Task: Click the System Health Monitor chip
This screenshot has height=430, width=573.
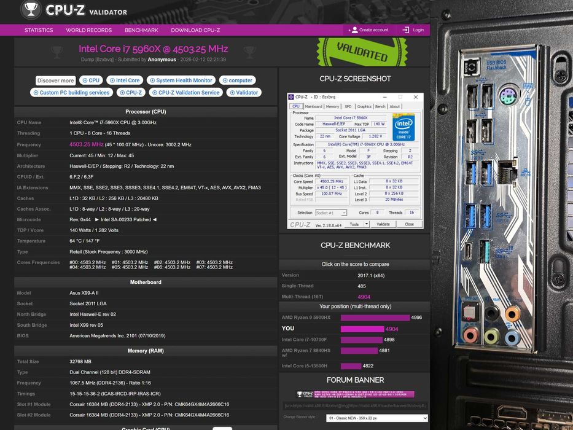Action: [181, 80]
